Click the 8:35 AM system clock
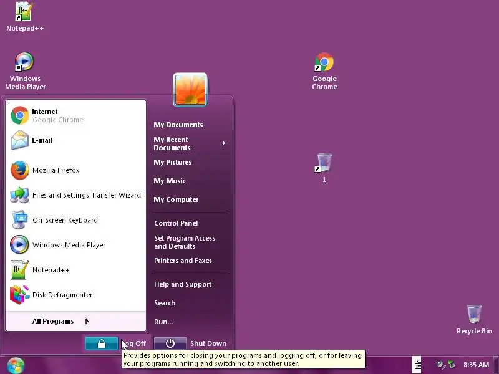The height and width of the screenshot is (374, 499). click(x=476, y=365)
